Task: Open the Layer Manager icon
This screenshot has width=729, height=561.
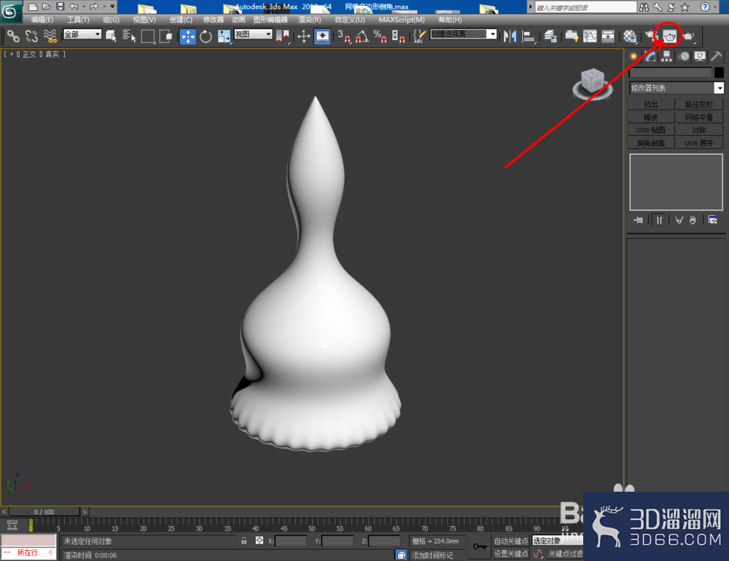Action: (x=550, y=36)
